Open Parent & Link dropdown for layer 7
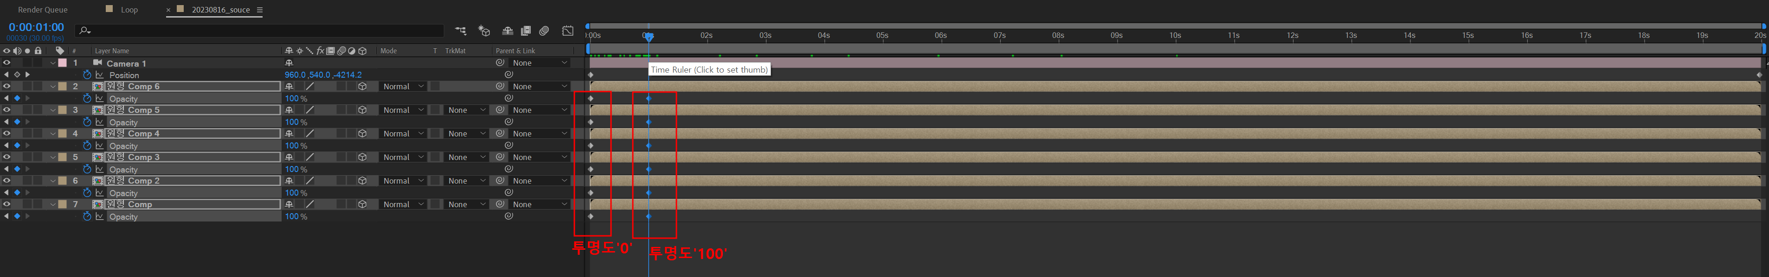Viewport: 1769px width, 277px height. coord(540,204)
